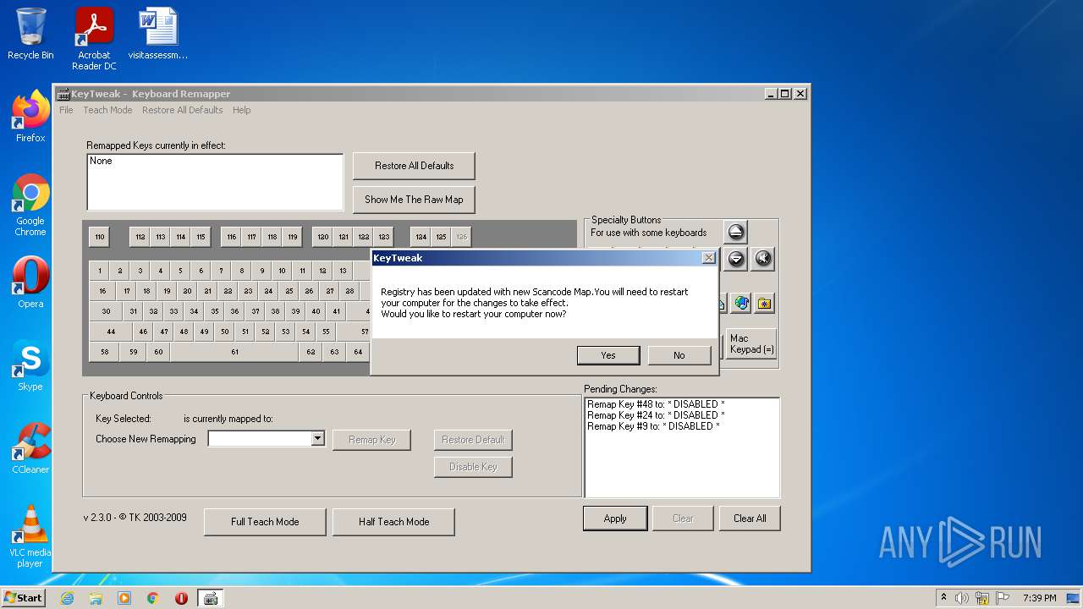Open Windows Explorer folder in the taskbar
The height and width of the screenshot is (609, 1083).
(x=96, y=598)
